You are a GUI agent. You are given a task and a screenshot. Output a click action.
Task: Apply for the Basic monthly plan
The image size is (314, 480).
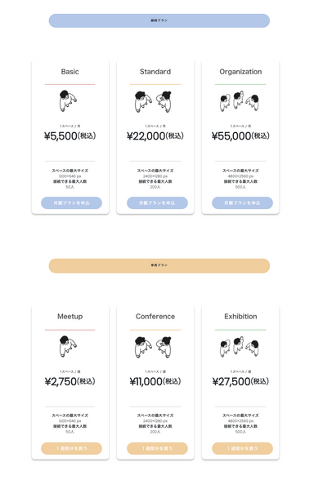point(71,203)
